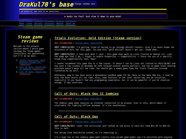This screenshot has width=186, height=139.
Task: Open the About me nav tab
Action: tap(70, 23)
